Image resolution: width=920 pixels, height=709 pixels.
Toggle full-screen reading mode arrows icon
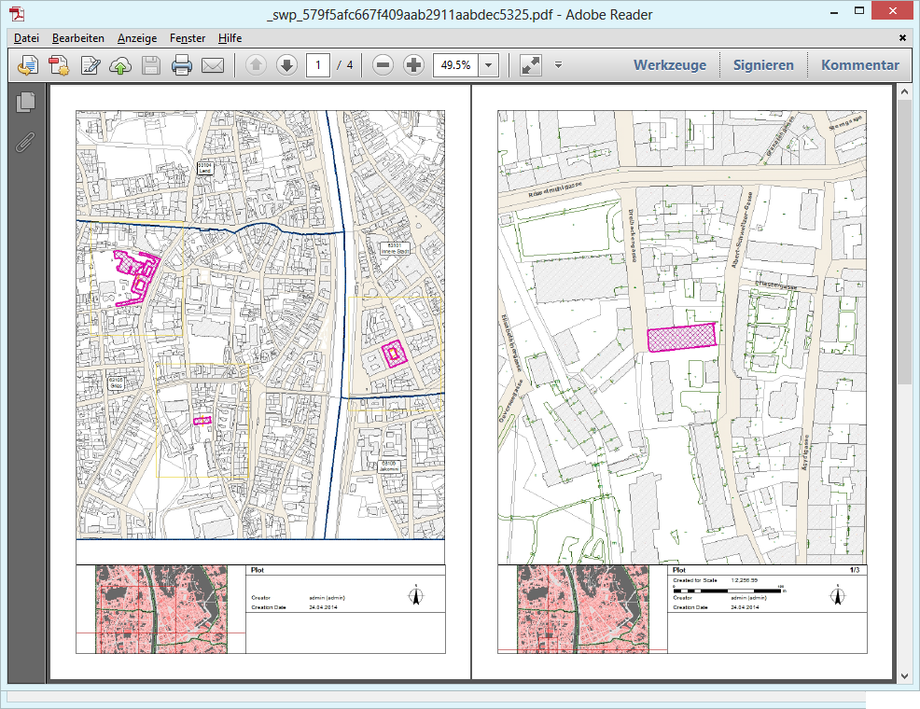click(530, 65)
